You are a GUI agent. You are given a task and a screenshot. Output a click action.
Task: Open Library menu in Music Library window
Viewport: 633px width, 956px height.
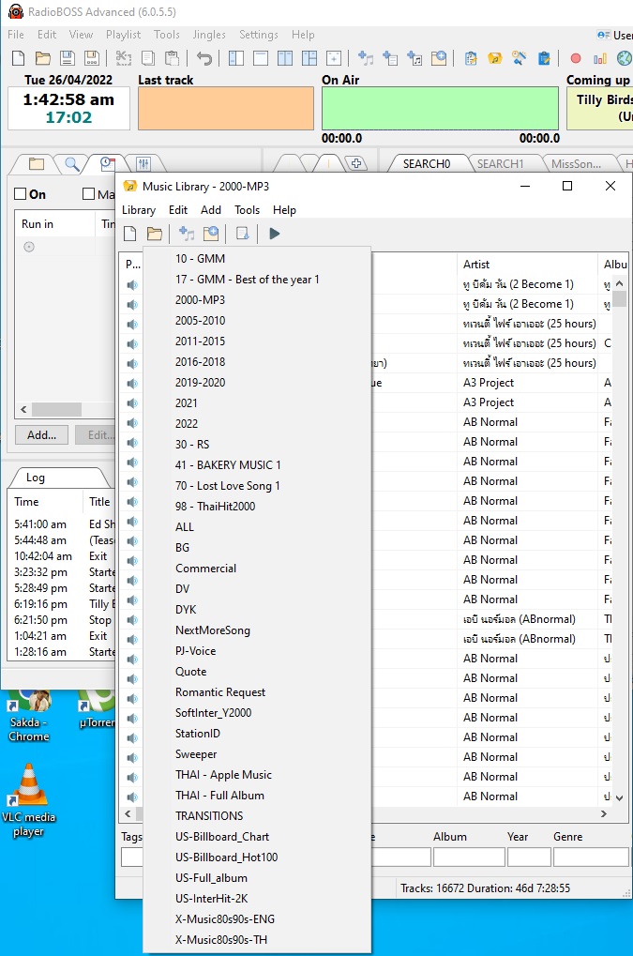click(139, 210)
